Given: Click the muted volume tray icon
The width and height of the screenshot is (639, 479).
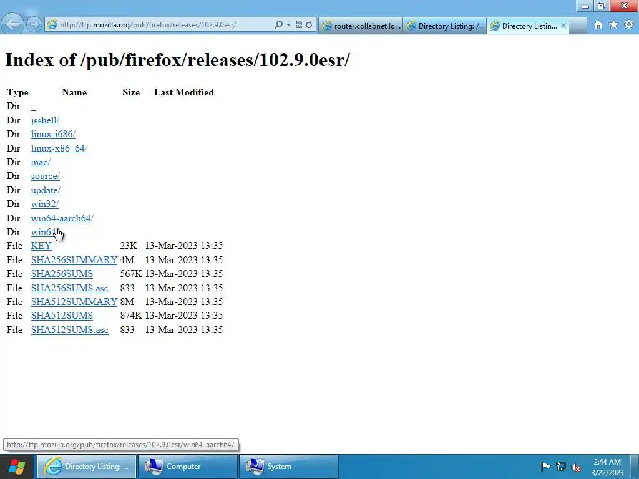Looking at the screenshot, I should click(576, 467).
